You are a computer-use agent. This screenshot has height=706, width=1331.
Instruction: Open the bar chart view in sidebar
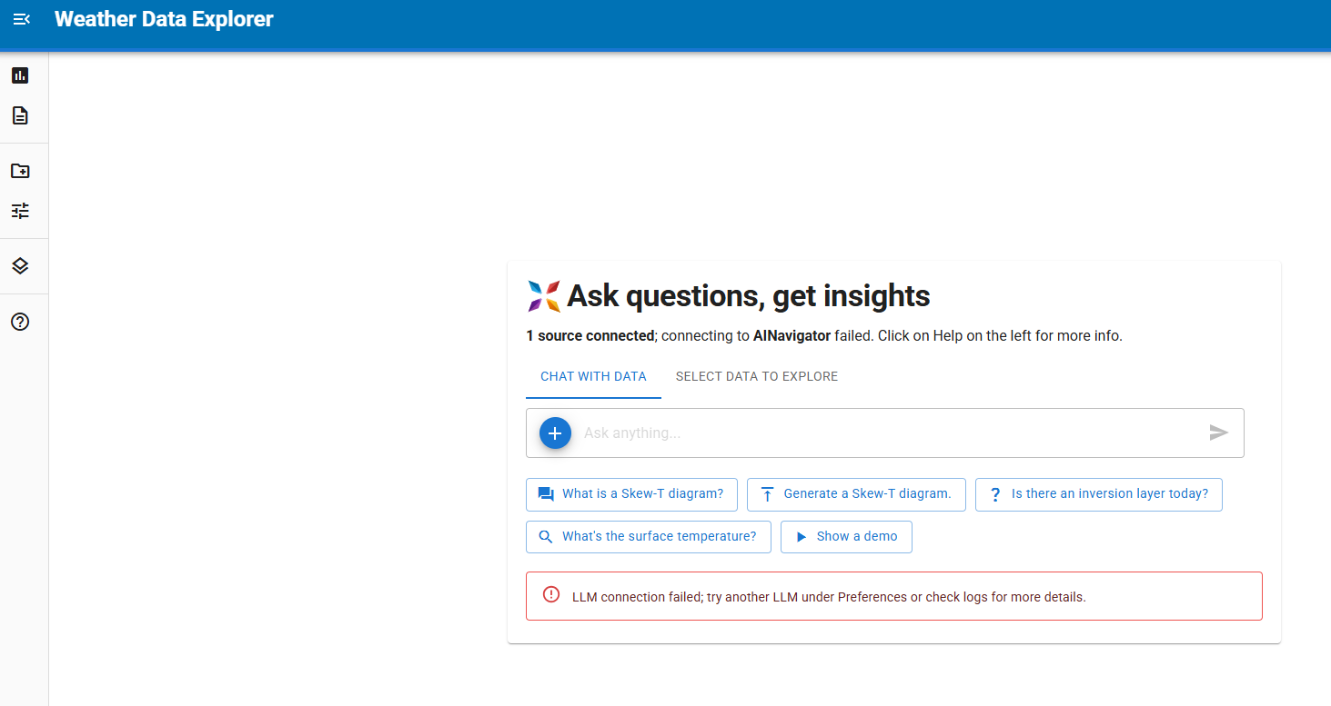point(20,75)
